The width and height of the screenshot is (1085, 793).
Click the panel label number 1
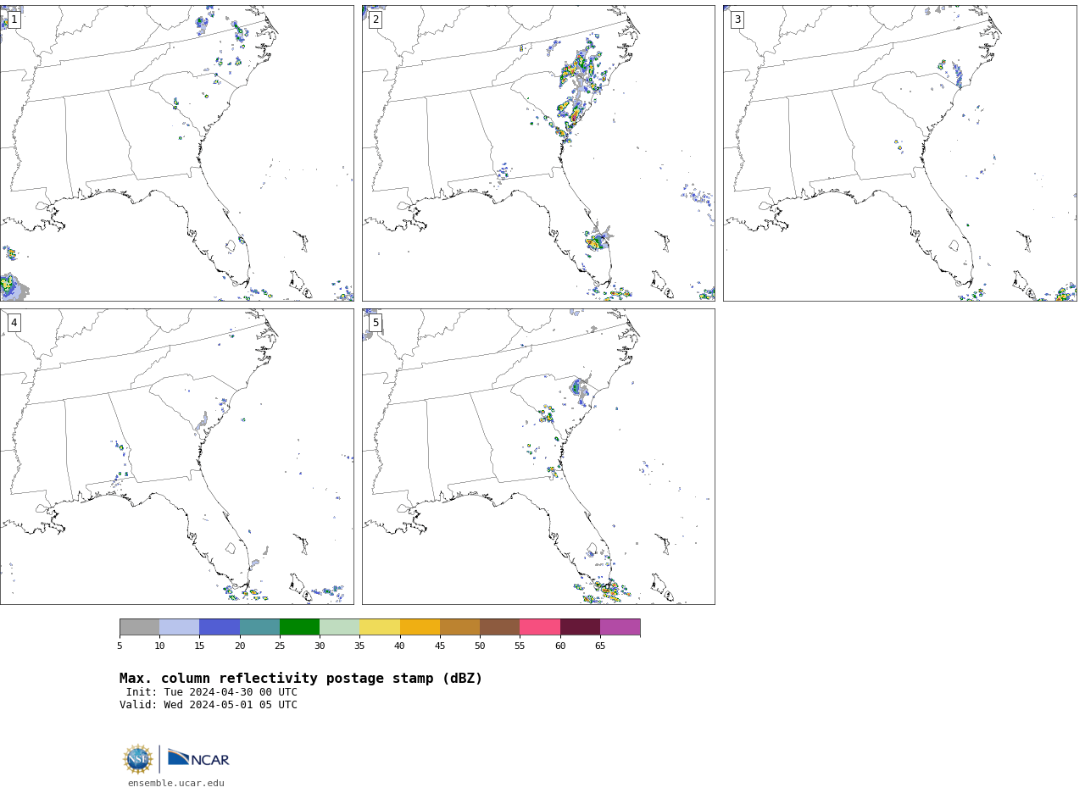point(14,19)
